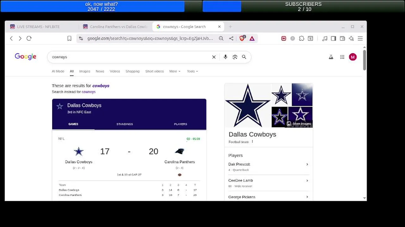Reload the current page

tap(29, 38)
